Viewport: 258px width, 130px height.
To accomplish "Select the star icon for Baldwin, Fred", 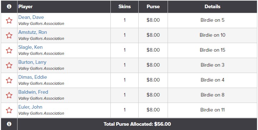I will point(9,95).
